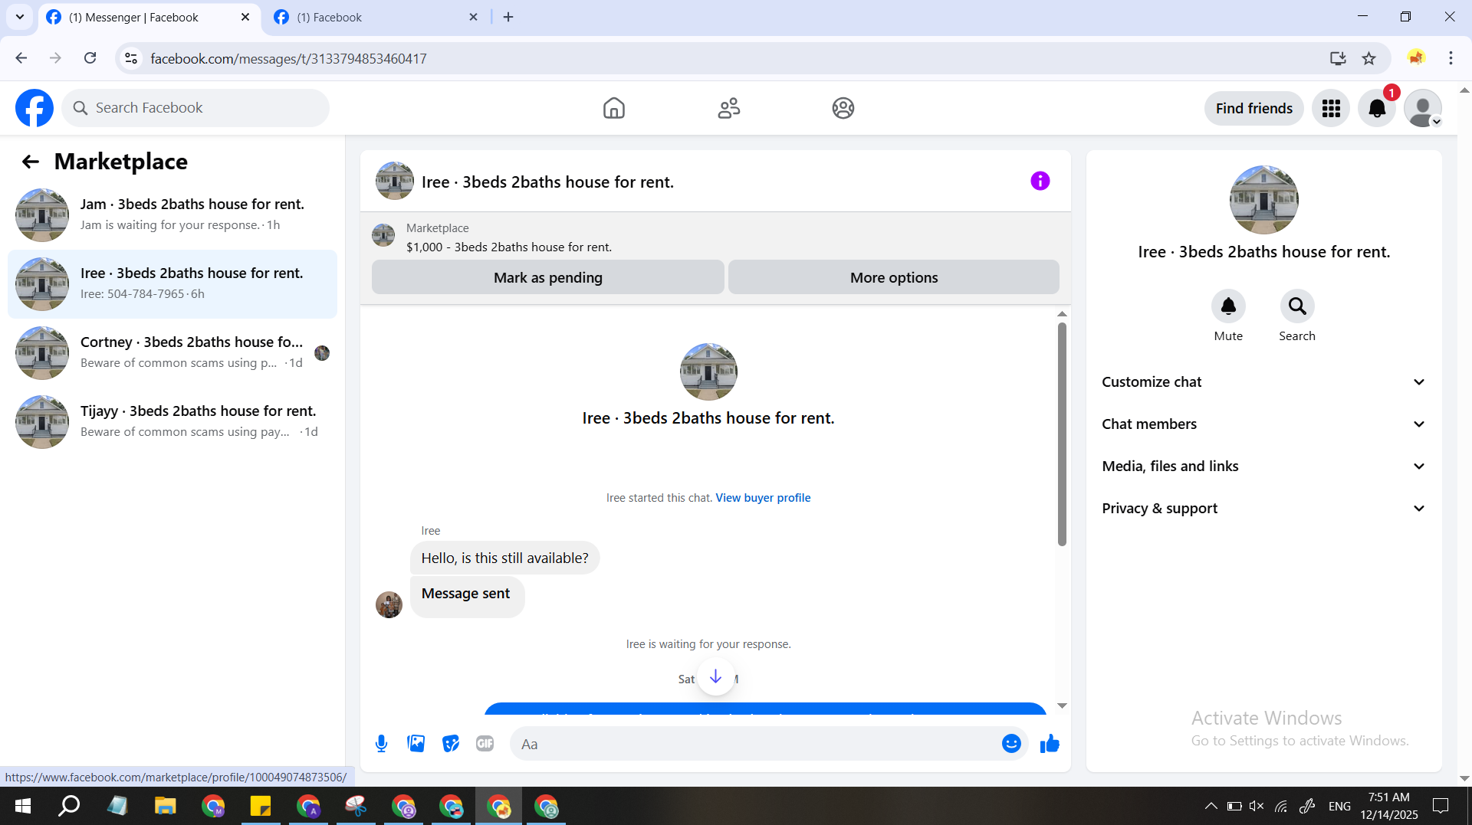Open File Explorer from taskbar
1472x825 pixels.
(x=165, y=806)
